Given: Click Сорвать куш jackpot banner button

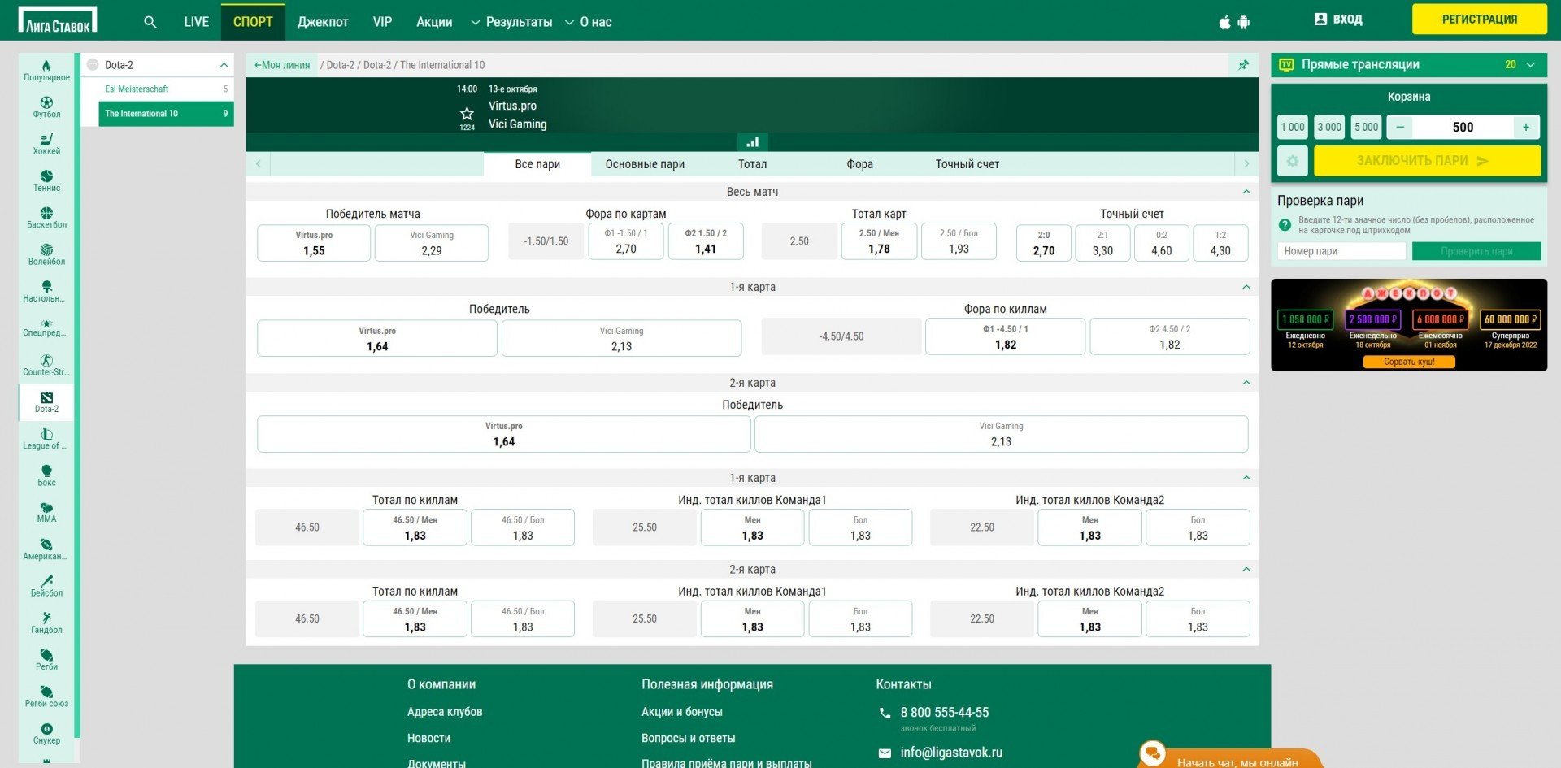Looking at the screenshot, I should 1408,362.
